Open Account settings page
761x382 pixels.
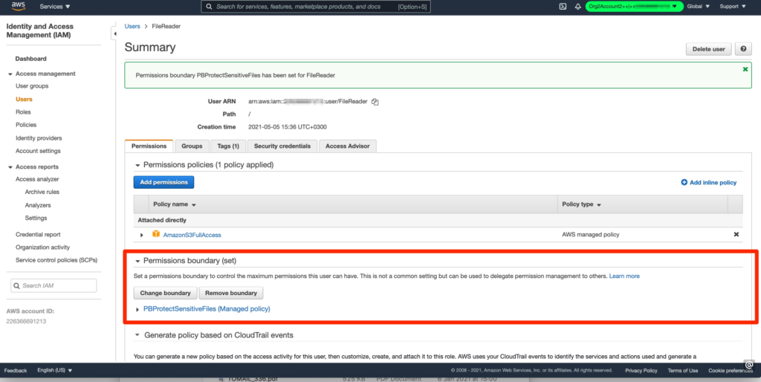(x=39, y=151)
